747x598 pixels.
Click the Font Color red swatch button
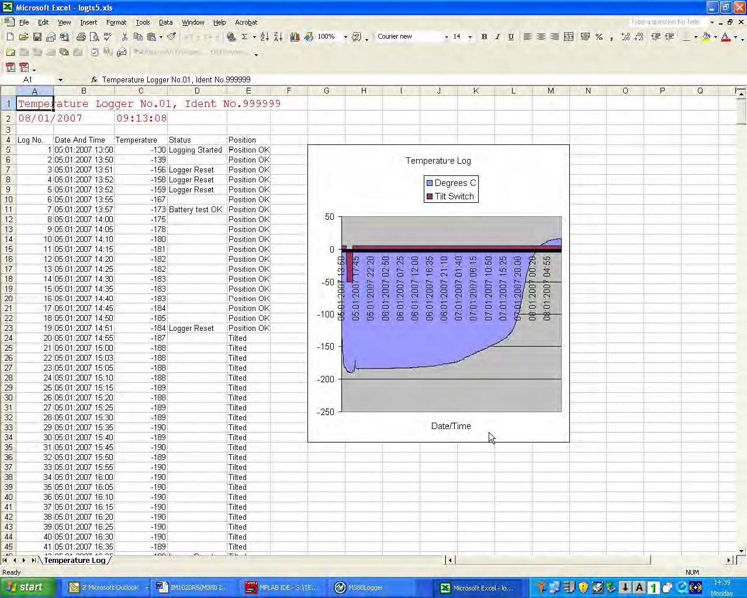point(725,37)
